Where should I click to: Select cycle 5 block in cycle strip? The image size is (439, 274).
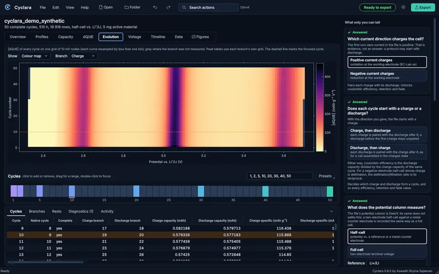pyautogui.click(x=39, y=191)
